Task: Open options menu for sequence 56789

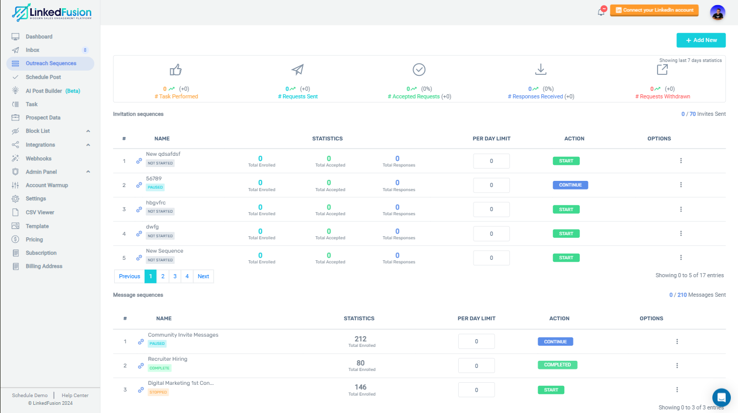Action: [681, 185]
